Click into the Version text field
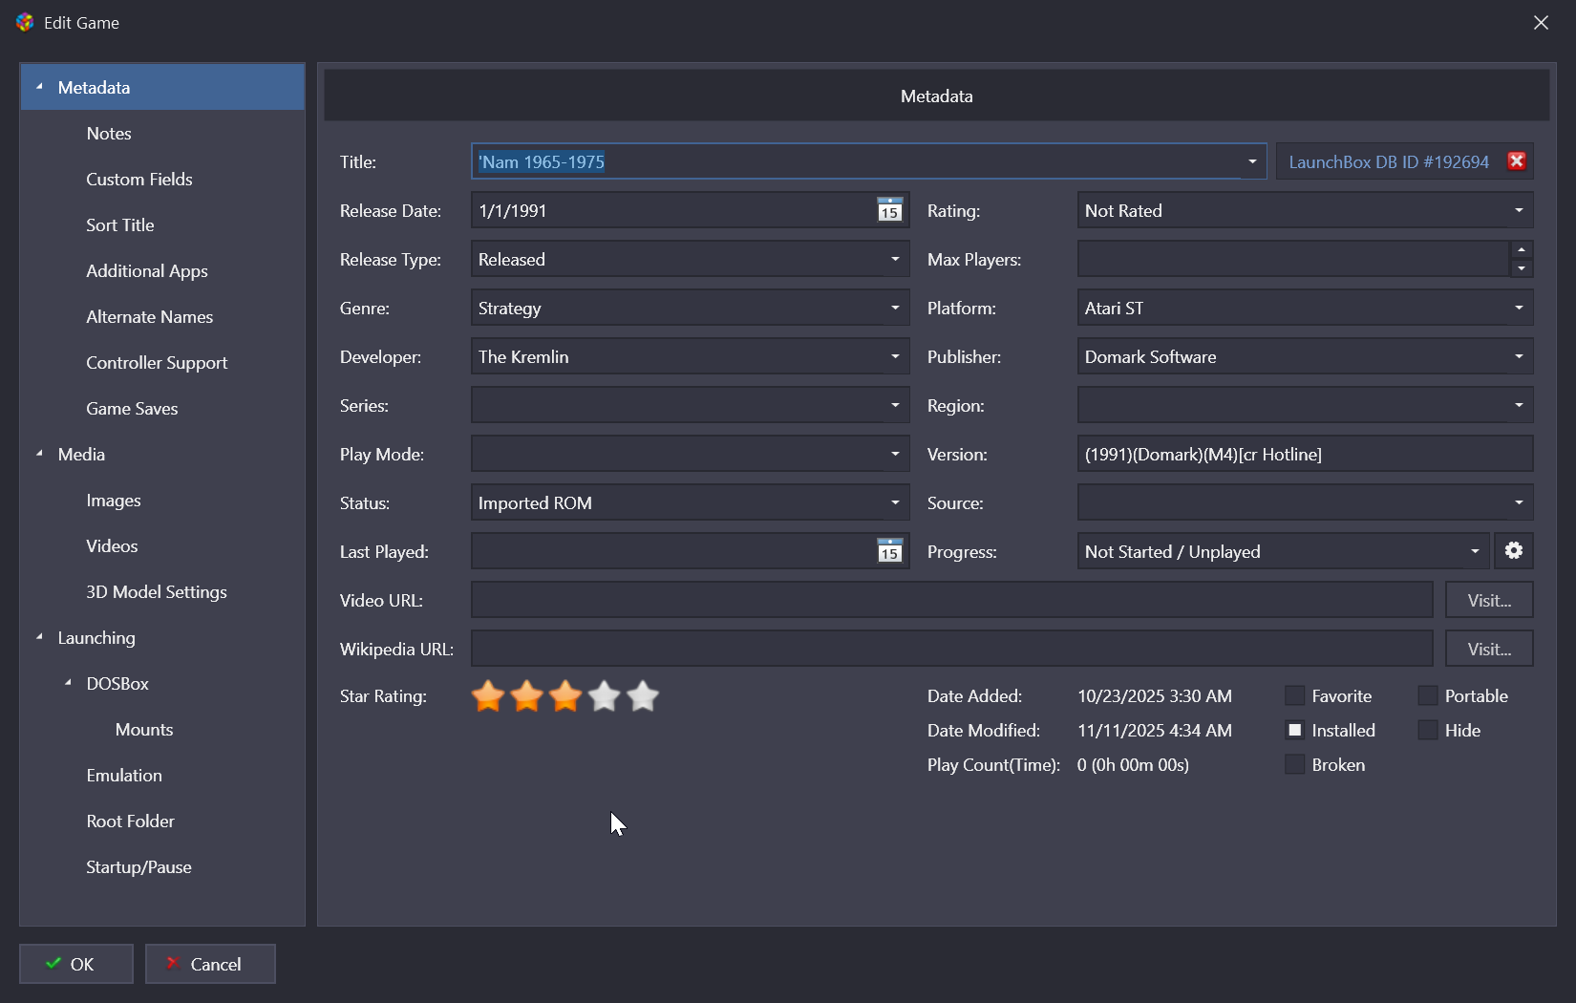The width and height of the screenshot is (1576, 1003). (1304, 455)
